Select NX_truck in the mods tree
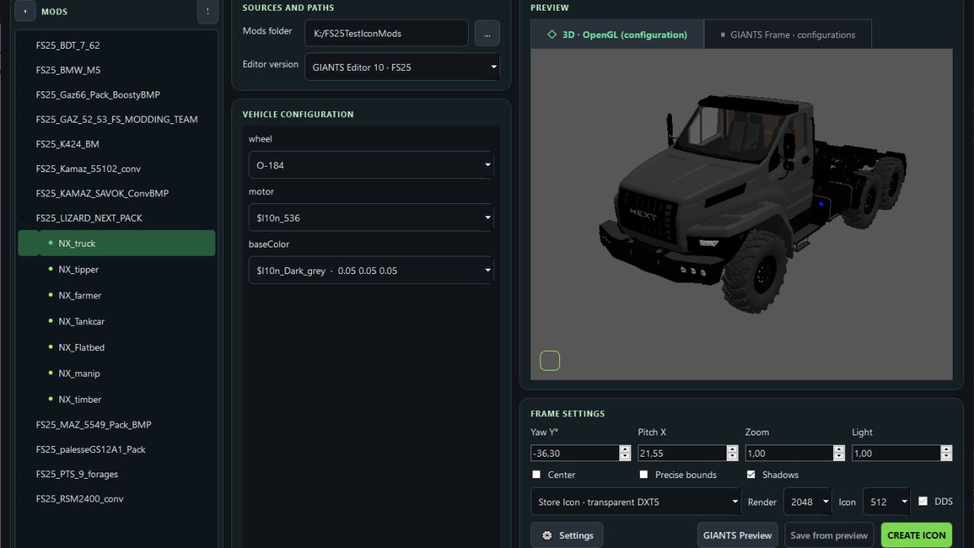The height and width of the screenshot is (548, 974). pyautogui.click(x=116, y=244)
